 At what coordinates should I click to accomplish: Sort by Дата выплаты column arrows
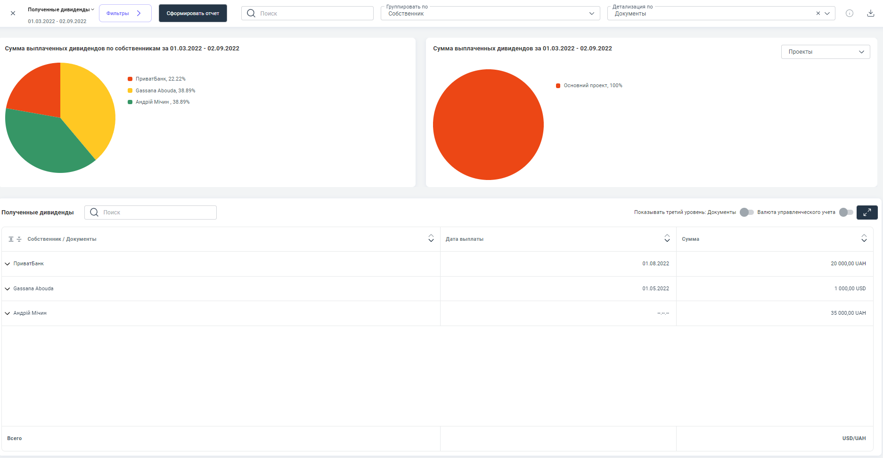[667, 238]
